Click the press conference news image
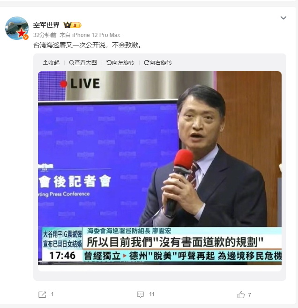Viewport: 298px width, 308px height. (x=160, y=168)
